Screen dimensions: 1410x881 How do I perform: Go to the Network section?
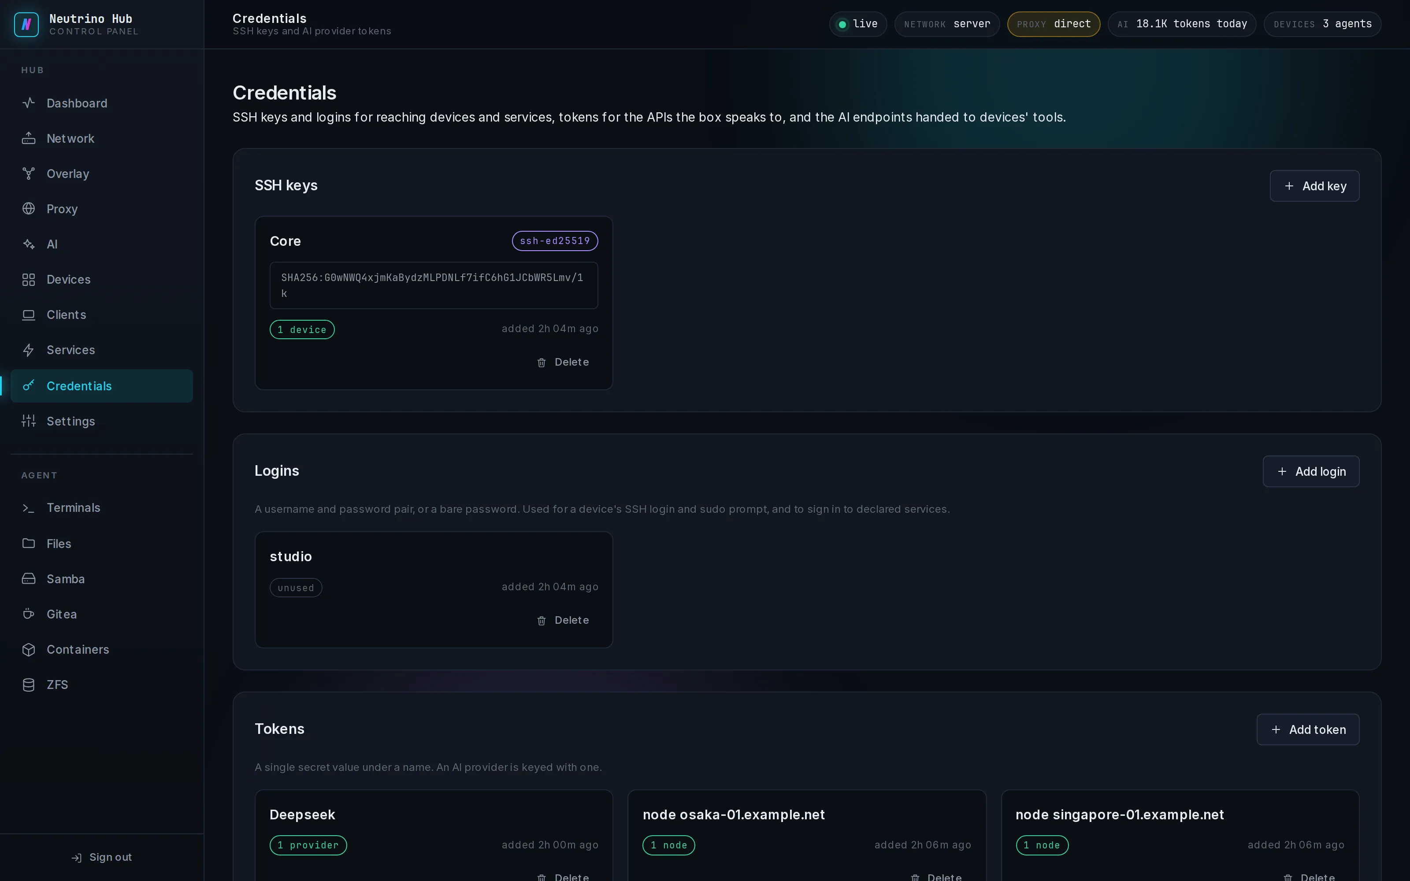101,138
